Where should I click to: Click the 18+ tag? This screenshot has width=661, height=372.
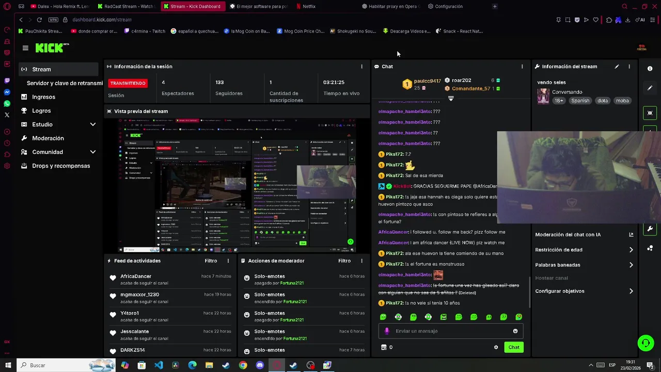(559, 101)
